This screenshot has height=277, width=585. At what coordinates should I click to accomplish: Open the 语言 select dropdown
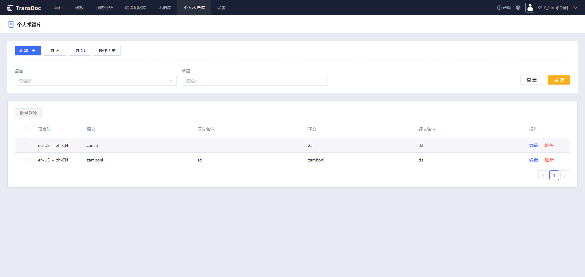pos(96,81)
